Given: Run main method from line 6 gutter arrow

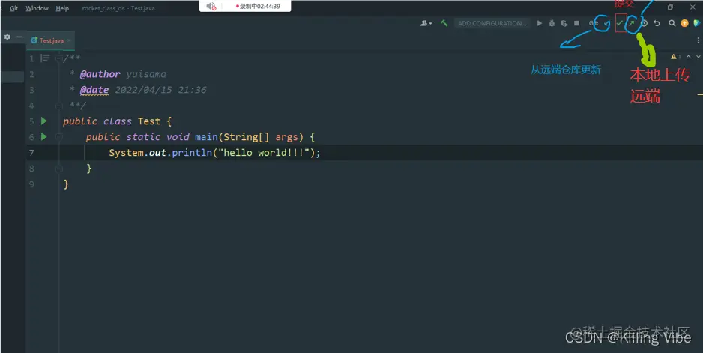Looking at the screenshot, I should click(44, 137).
